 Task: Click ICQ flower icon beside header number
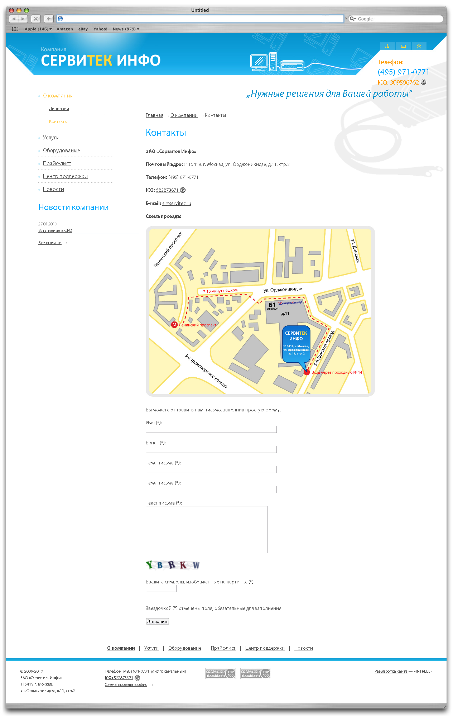[423, 82]
